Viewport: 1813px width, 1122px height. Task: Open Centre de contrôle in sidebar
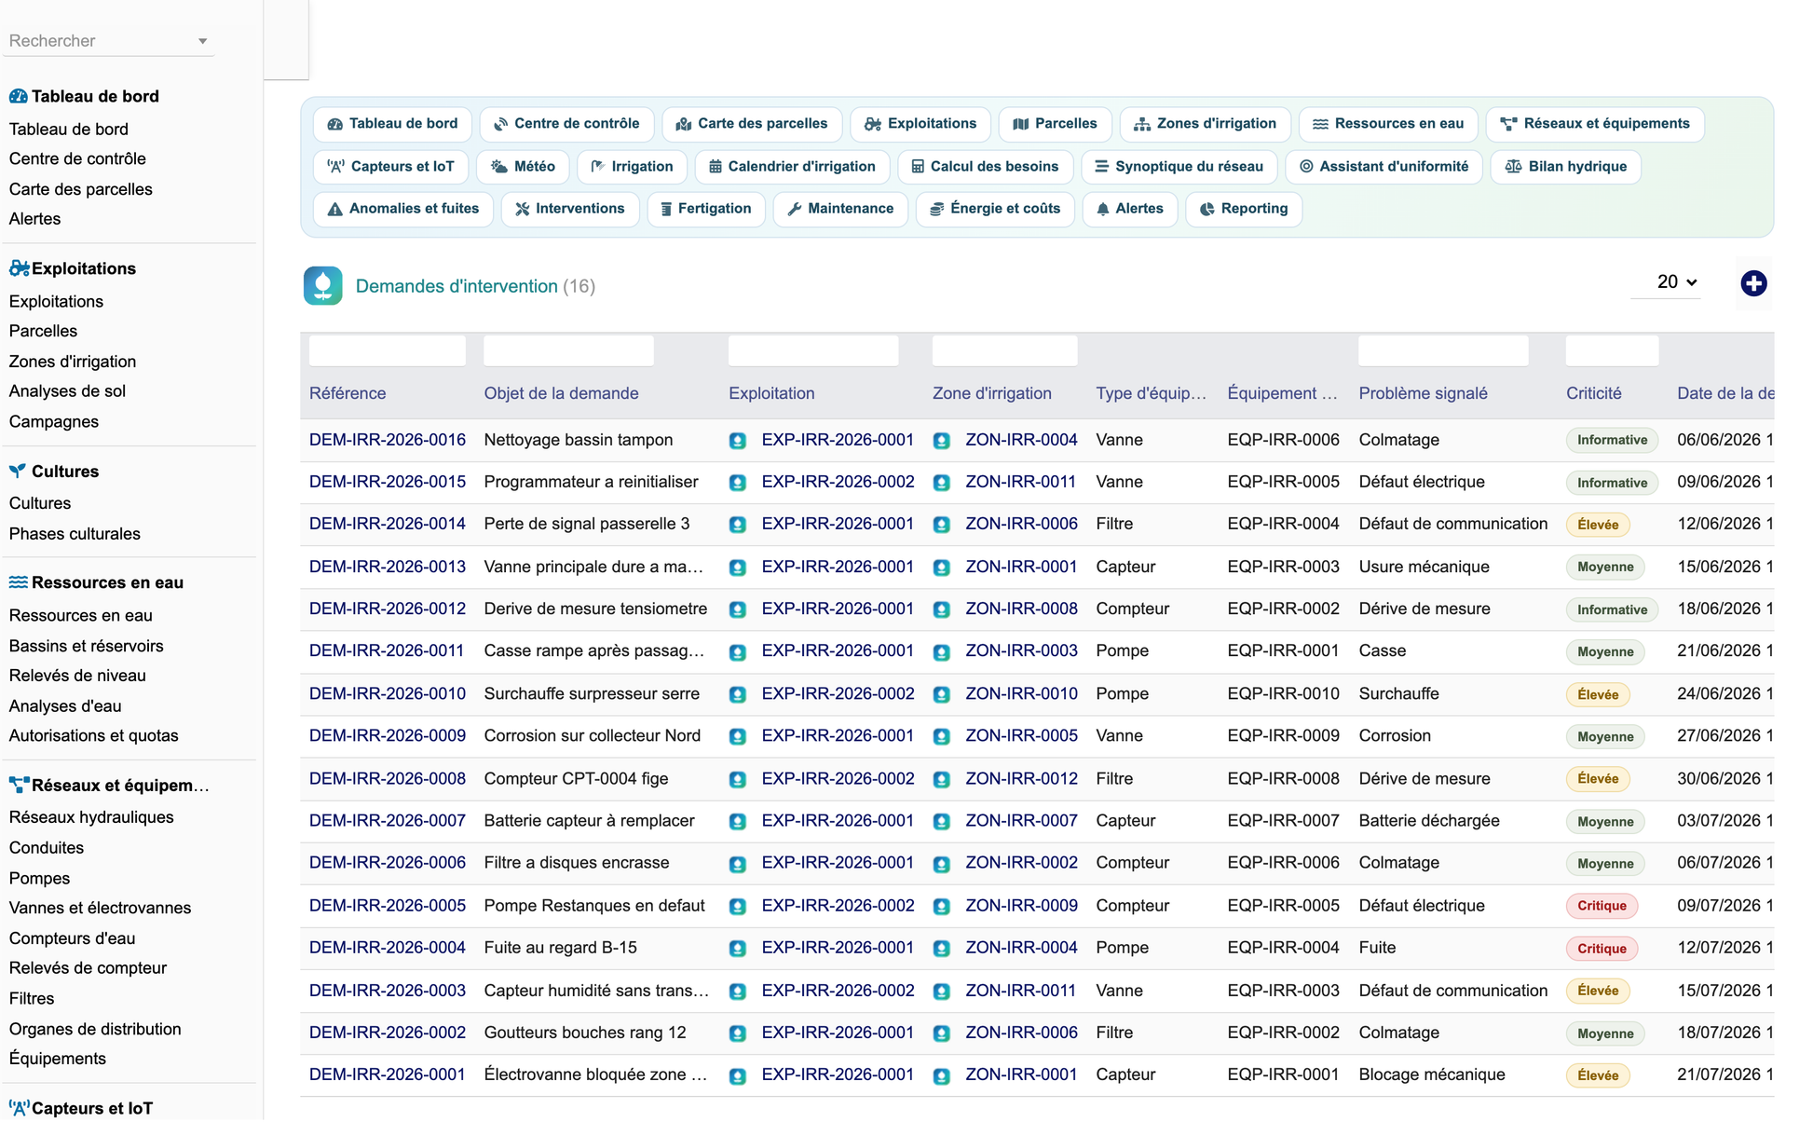[x=77, y=158]
